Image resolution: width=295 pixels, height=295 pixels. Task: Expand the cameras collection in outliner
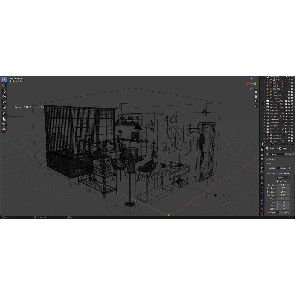264,104
